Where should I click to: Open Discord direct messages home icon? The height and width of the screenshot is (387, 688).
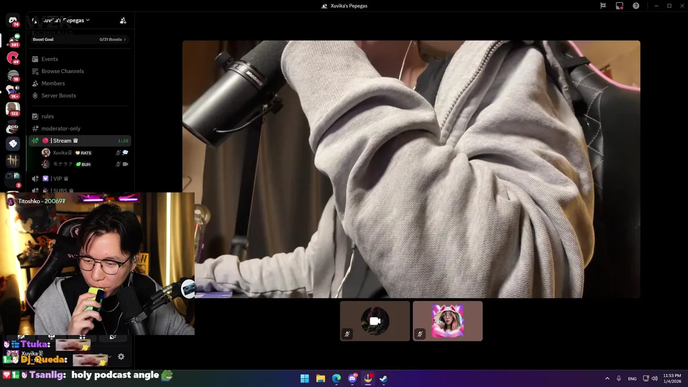pos(13,21)
